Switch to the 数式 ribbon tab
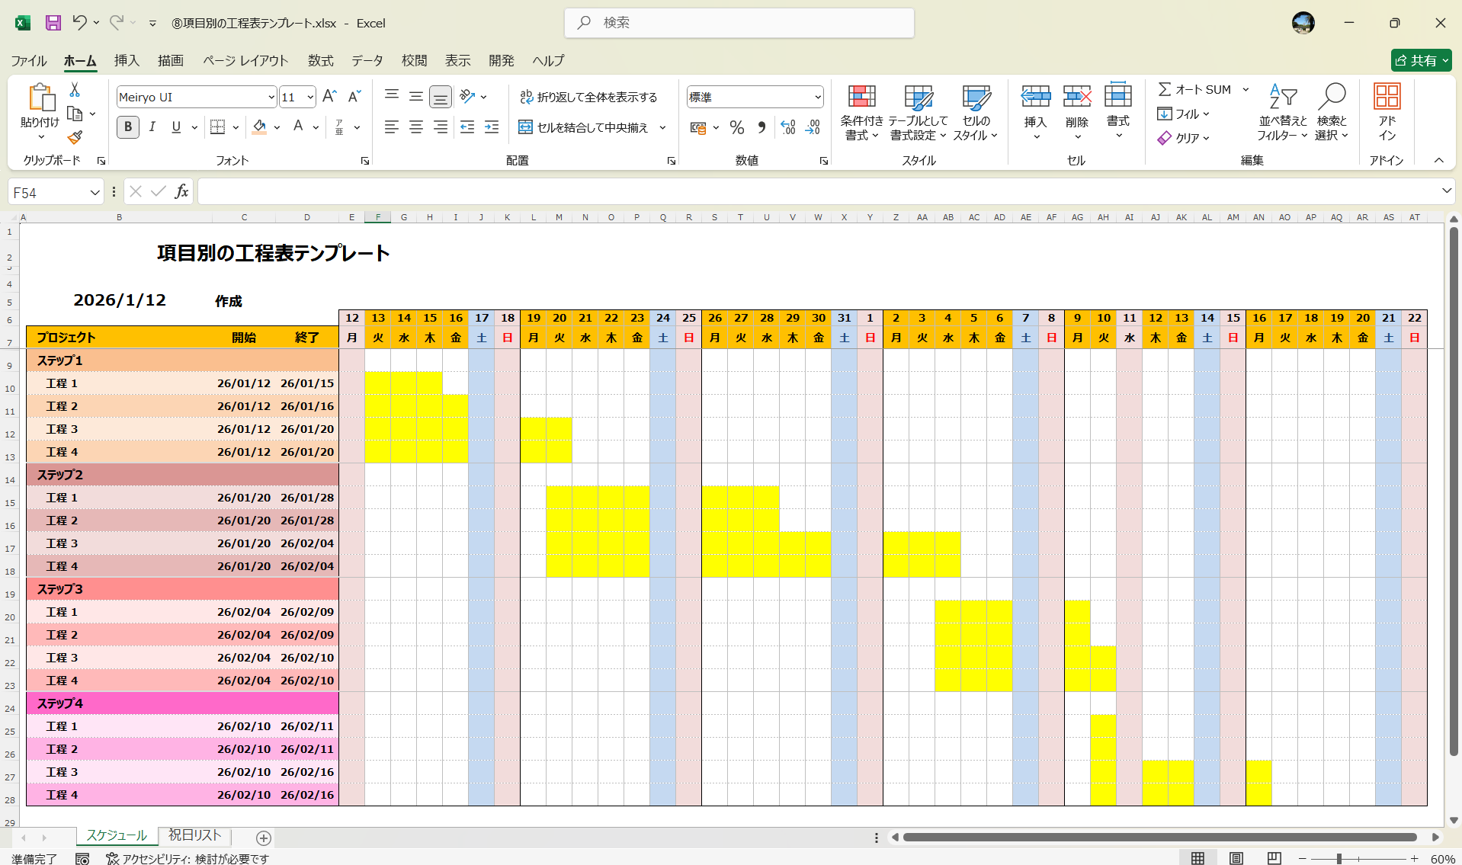This screenshot has height=865, width=1462. point(320,60)
